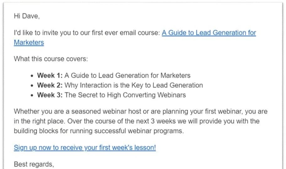
Task: Select the bold 'Week 1:' label
Action: [x=50, y=75]
